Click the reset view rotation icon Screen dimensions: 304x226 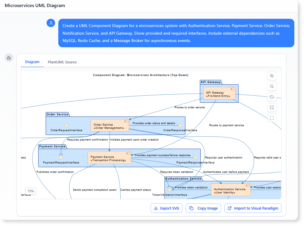tap(272, 97)
